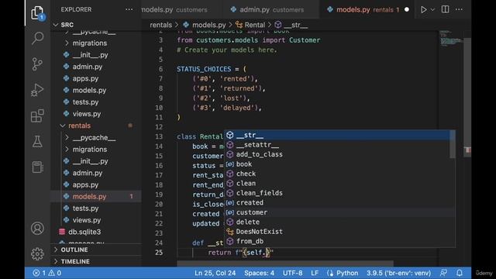Image resolution: width=496 pixels, height=279 pixels.
Task: Open rentals admin.py in explorer
Action: pos(96,173)
